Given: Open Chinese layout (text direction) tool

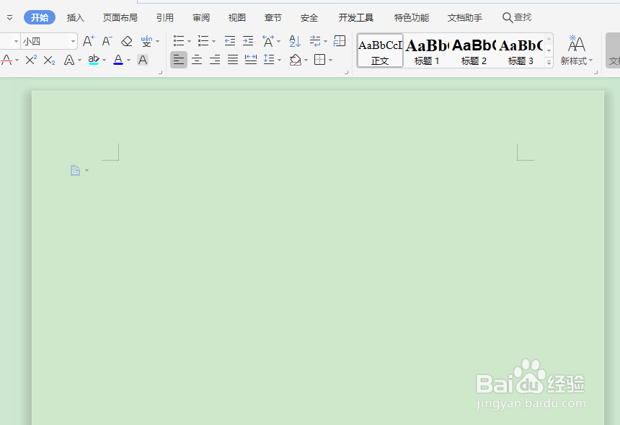Looking at the screenshot, I should tap(268, 41).
